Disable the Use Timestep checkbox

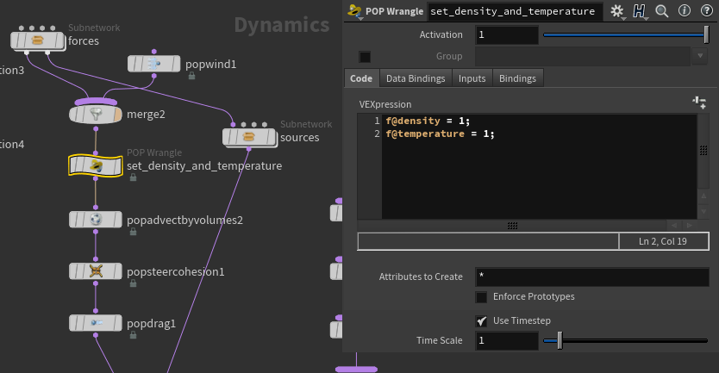click(x=481, y=320)
